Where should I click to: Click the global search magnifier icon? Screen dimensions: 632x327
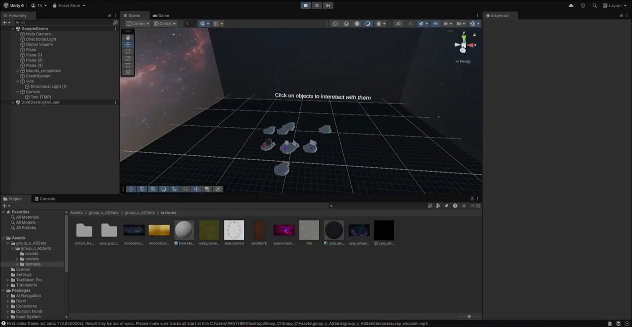click(594, 5)
